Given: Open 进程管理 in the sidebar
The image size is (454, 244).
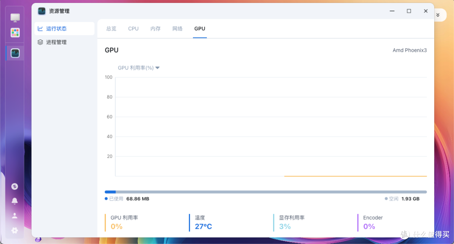Looking at the screenshot, I should (x=65, y=42).
